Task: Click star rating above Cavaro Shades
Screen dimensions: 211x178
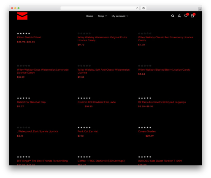Action: [145, 128]
